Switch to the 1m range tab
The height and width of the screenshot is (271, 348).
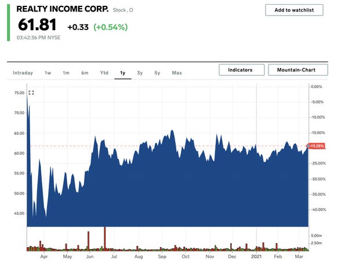tap(66, 73)
